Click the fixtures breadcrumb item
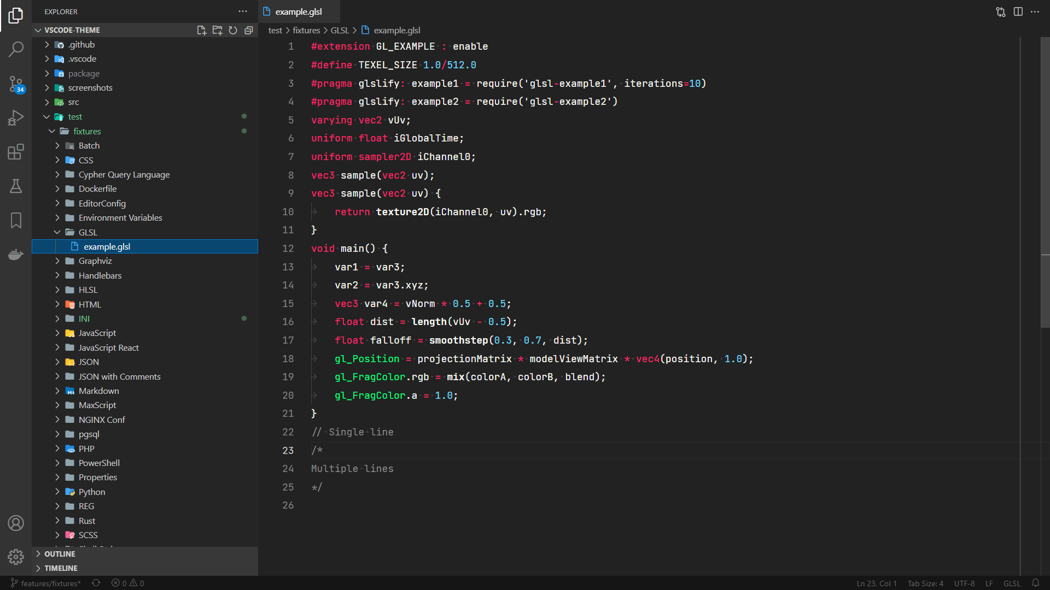 (306, 31)
